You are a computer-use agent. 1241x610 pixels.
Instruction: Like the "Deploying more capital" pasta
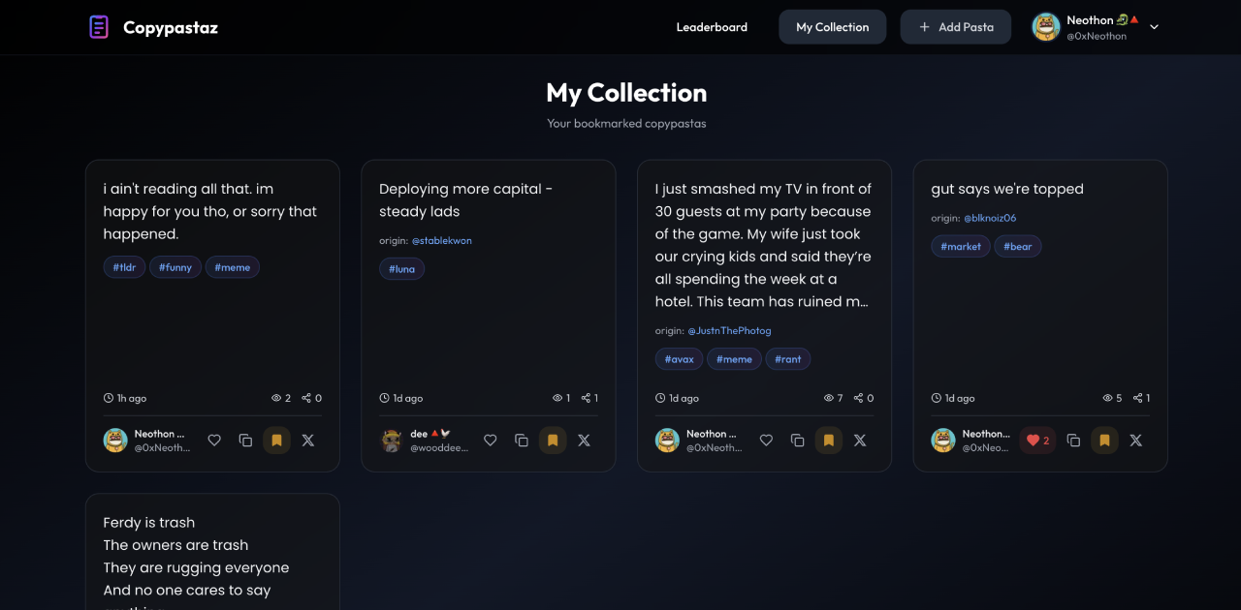pyautogui.click(x=491, y=441)
